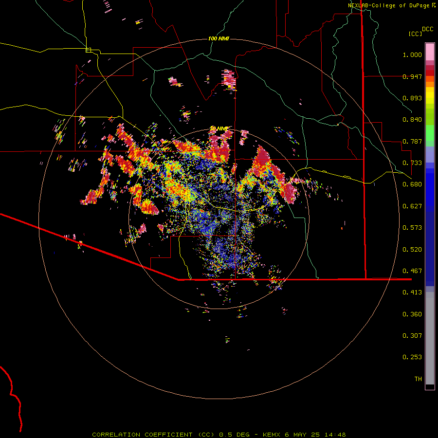Click the [CC] legend unit label
Viewport: 438px width, 438px height.
tap(416, 34)
